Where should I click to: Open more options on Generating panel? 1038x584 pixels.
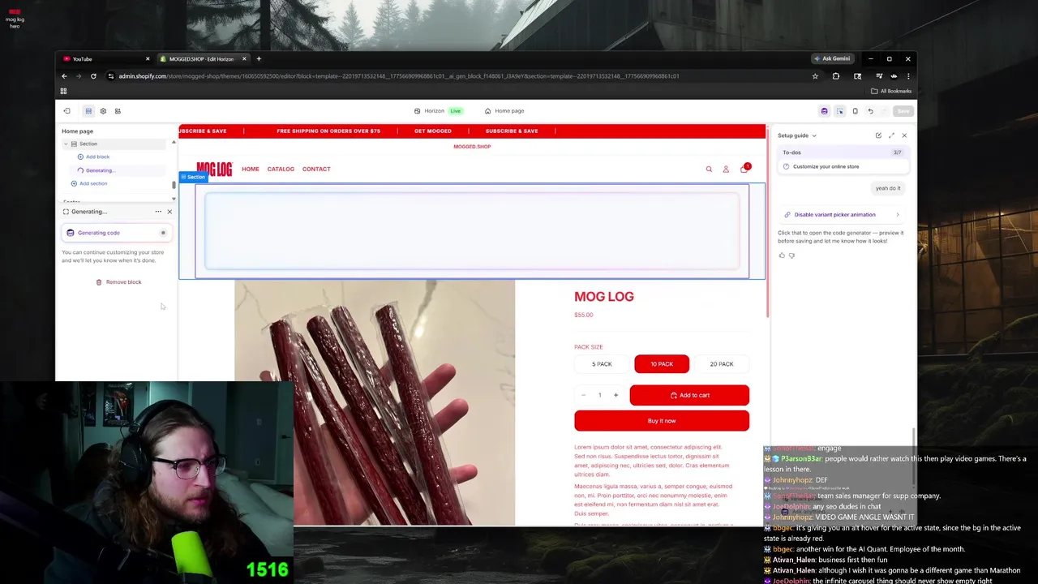(x=158, y=212)
